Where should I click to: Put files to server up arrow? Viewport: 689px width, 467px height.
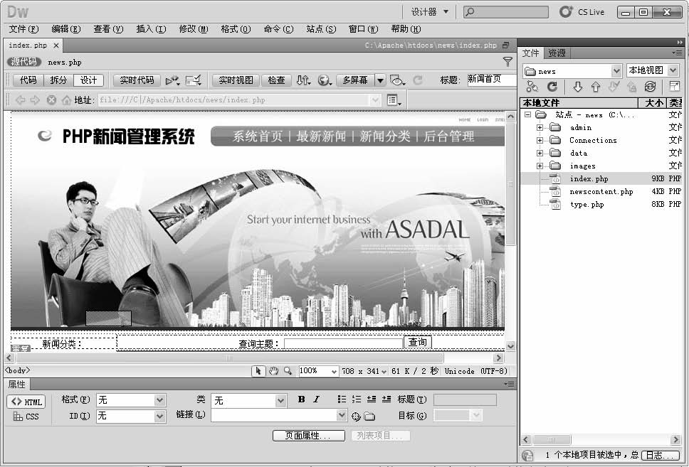point(596,87)
